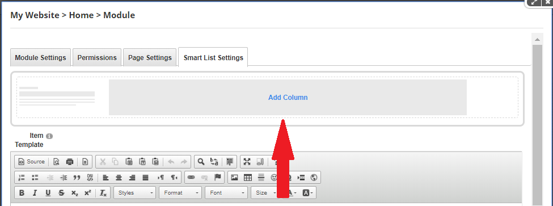Click the Print icon in the editor

(x=70, y=162)
